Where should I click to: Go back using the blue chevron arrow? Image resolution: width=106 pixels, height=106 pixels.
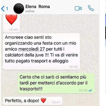point(3,8)
